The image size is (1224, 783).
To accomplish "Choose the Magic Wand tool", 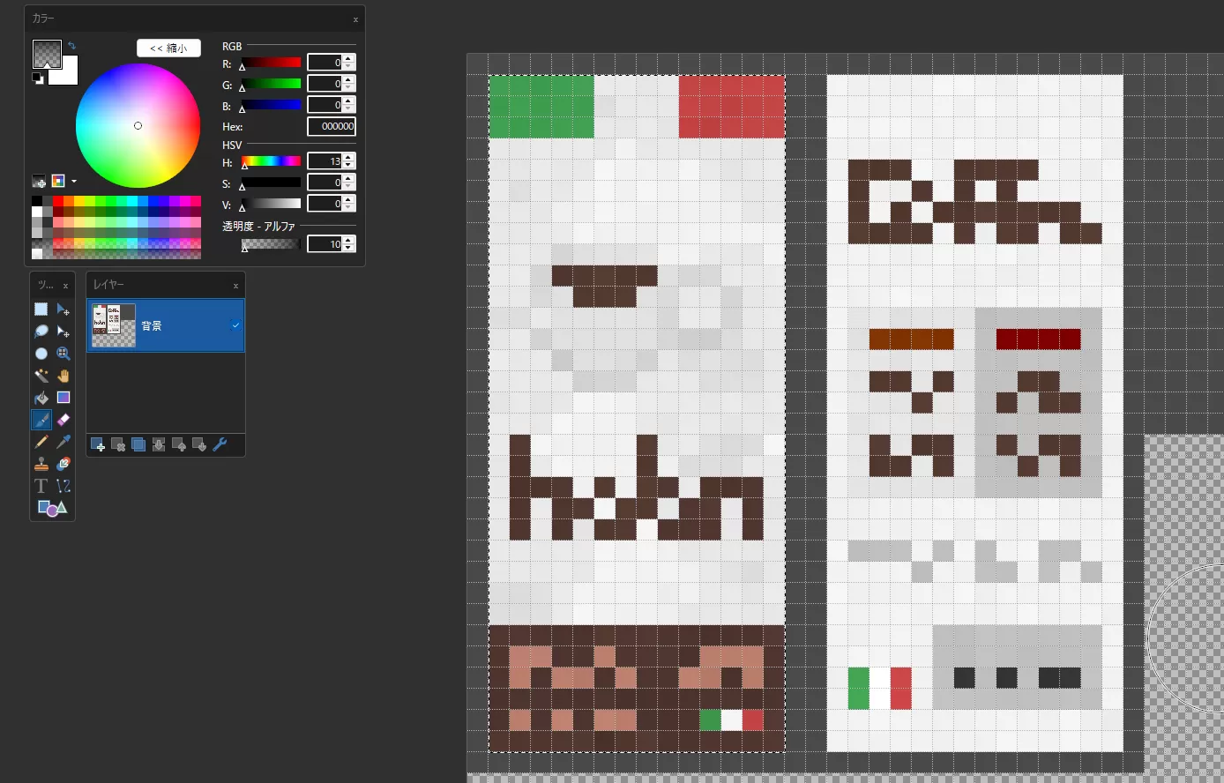I will [x=41, y=376].
